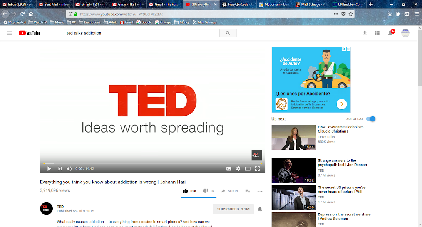Click the ad arrow button
This screenshot has height=227, width=422.
pyautogui.click(x=342, y=104)
